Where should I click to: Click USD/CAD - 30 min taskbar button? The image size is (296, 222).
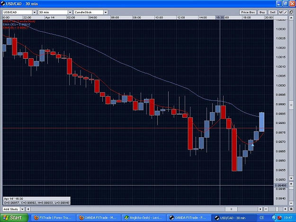point(233,218)
